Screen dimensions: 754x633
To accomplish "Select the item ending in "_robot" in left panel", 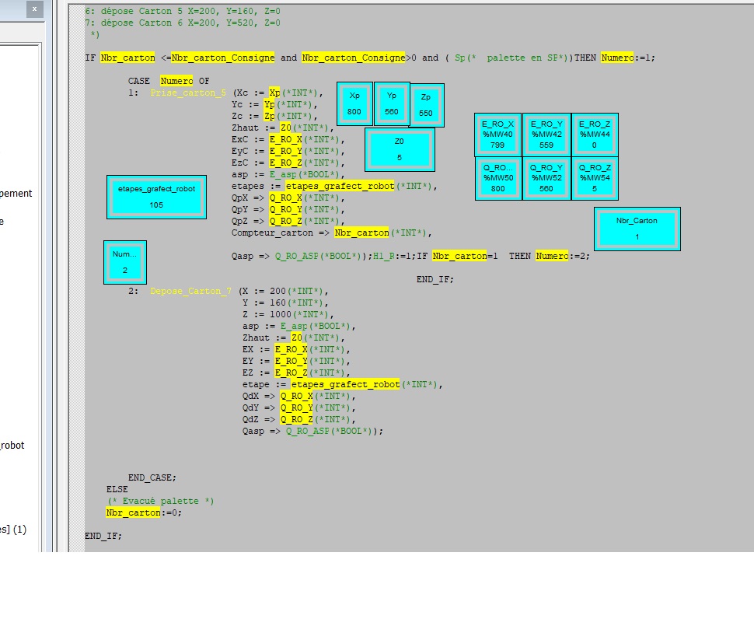I will (12, 446).
